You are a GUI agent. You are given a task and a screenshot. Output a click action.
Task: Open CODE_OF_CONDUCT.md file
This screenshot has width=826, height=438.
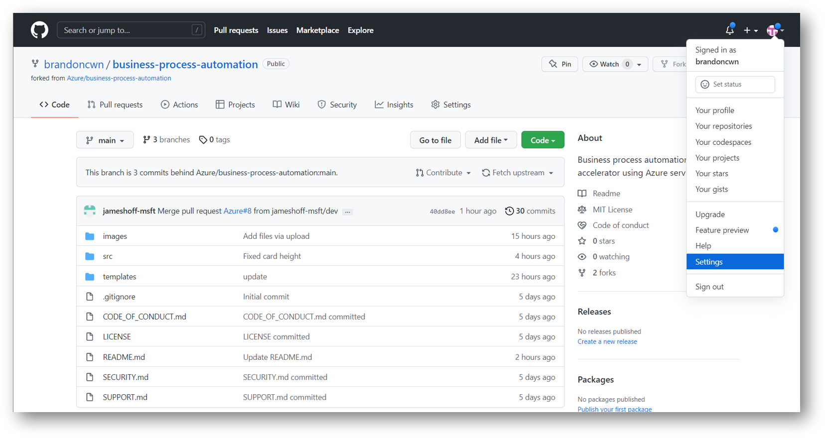click(x=144, y=317)
